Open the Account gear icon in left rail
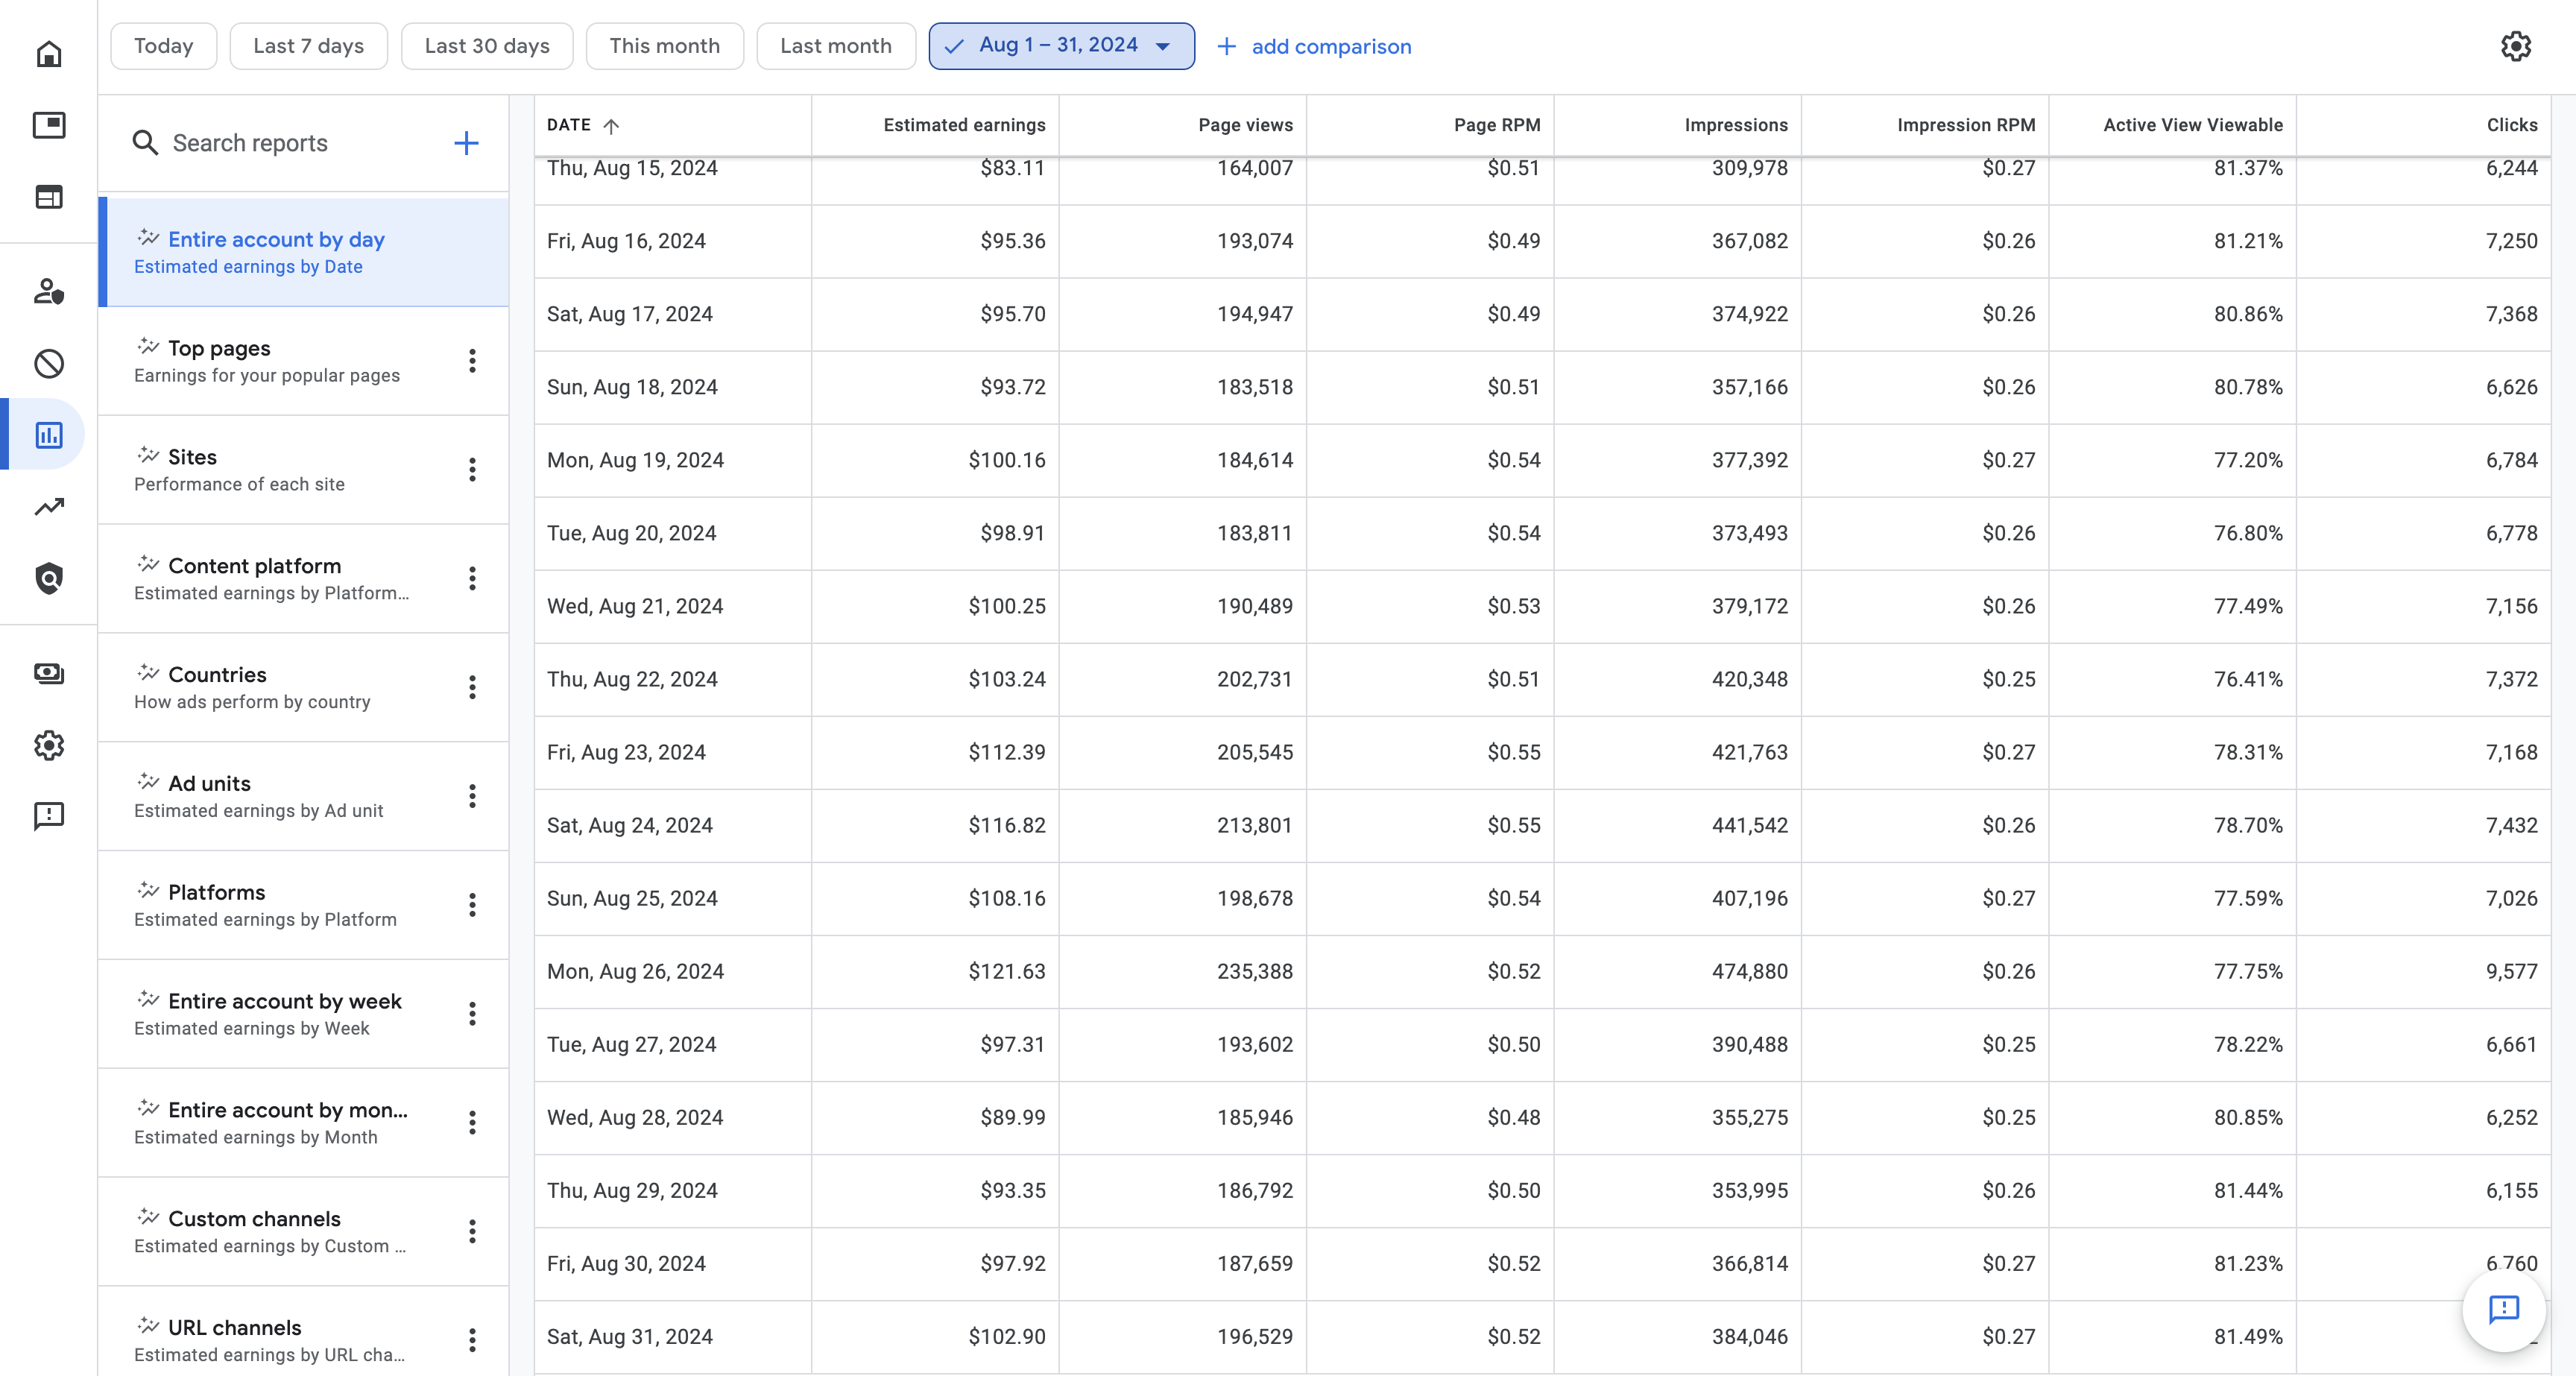The image size is (2576, 1376). pos(48,745)
